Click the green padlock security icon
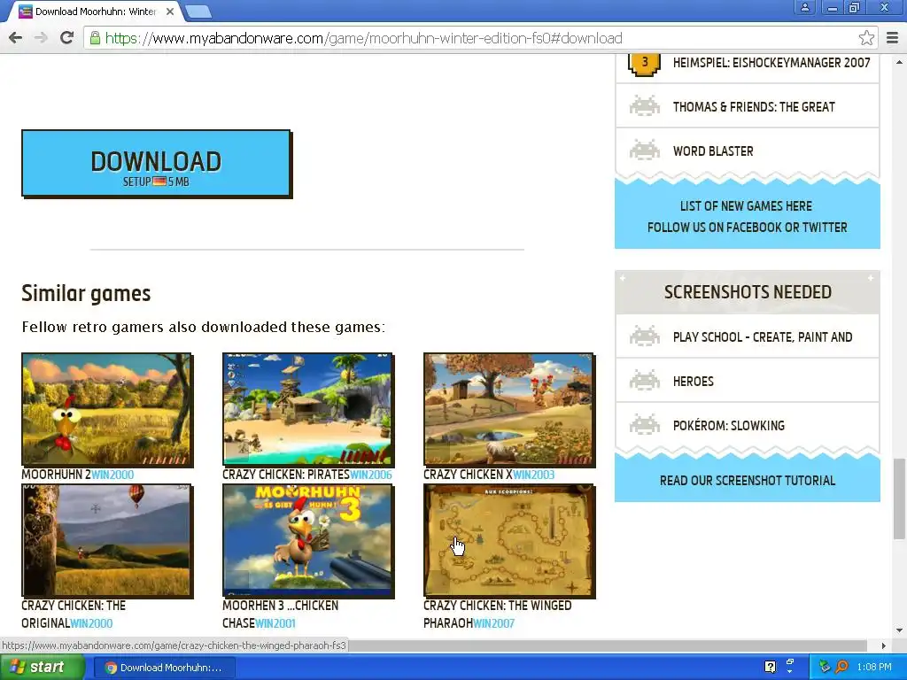The image size is (907, 680). point(95,38)
